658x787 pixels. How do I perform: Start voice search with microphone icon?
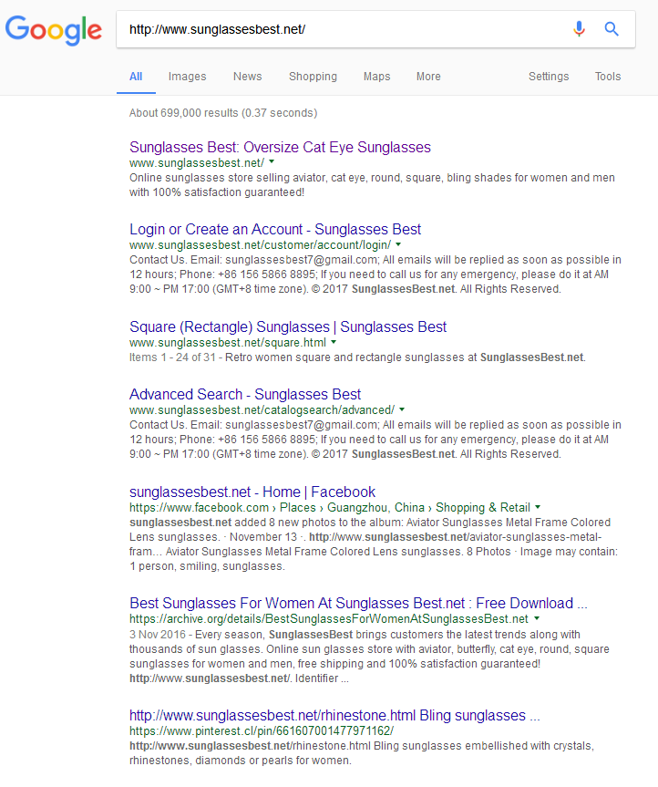click(579, 29)
